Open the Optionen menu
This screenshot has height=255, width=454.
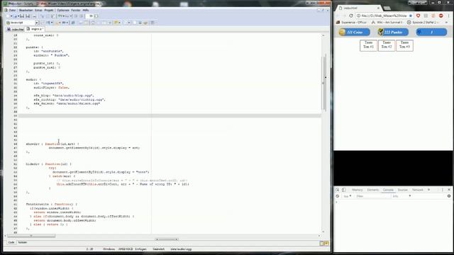(x=63, y=10)
